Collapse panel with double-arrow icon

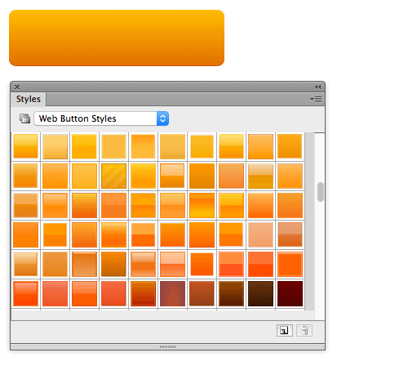click(x=317, y=87)
